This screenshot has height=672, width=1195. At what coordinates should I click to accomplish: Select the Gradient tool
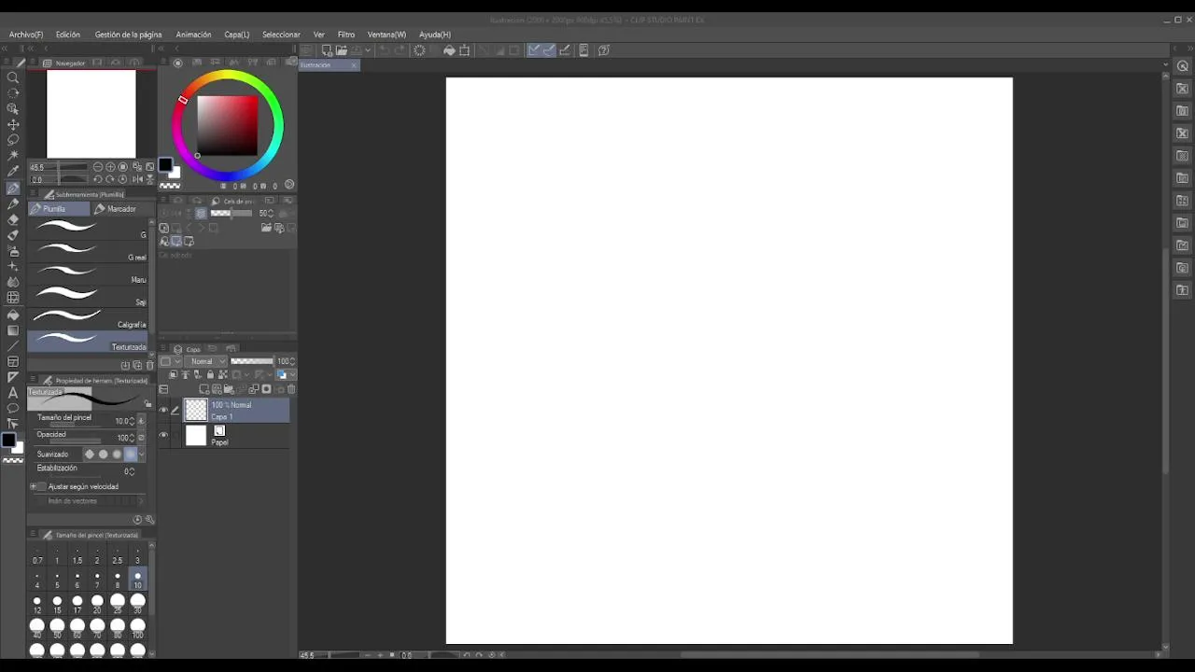[13, 330]
